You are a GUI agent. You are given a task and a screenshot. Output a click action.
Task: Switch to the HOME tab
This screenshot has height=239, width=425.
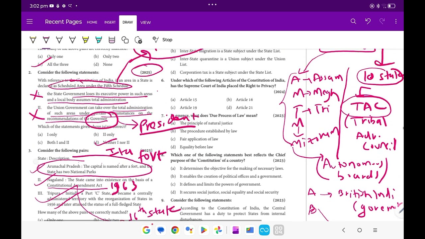pos(92,22)
